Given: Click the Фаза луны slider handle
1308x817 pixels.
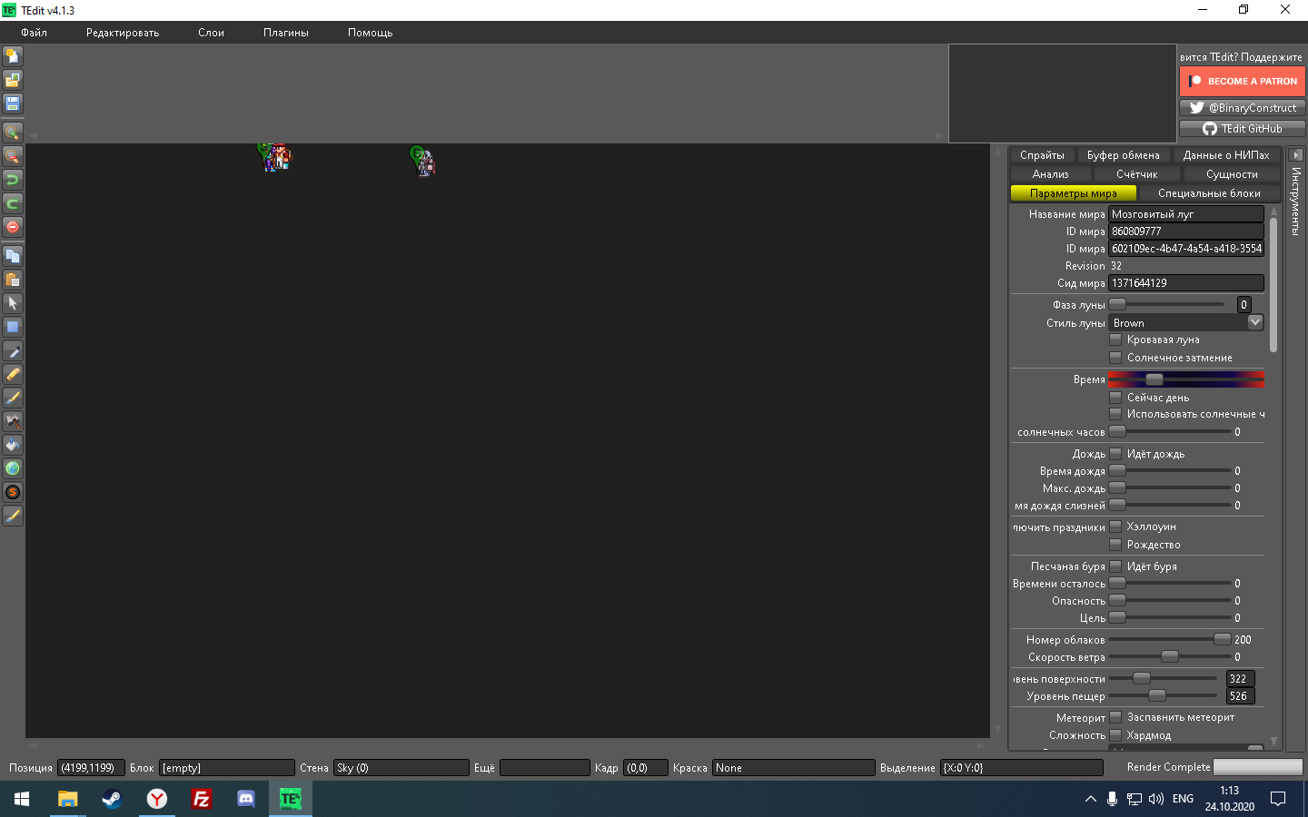Looking at the screenshot, I should point(1118,305).
